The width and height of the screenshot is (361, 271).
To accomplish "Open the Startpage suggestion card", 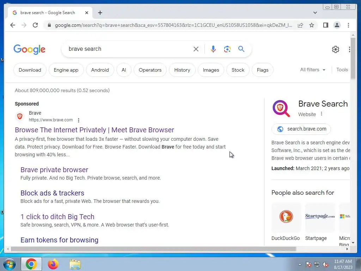I will (x=320, y=222).
